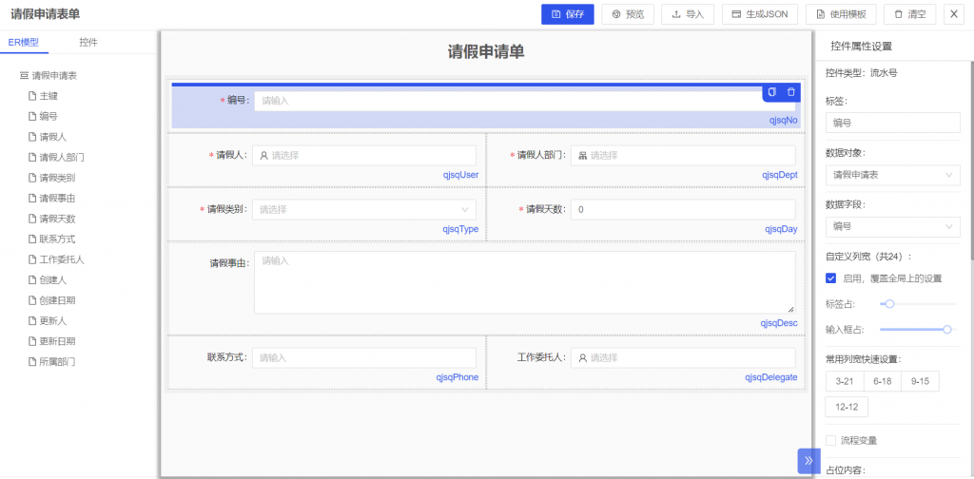Click the 输入框占 slider handle
The height and width of the screenshot is (479, 974).
(947, 330)
